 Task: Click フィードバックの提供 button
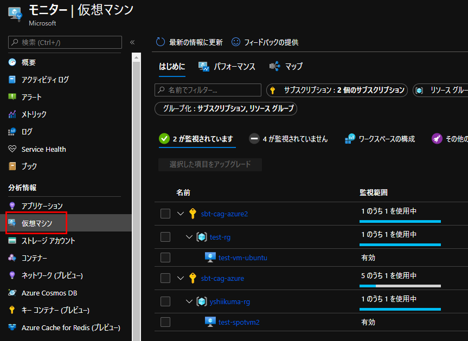(x=265, y=42)
